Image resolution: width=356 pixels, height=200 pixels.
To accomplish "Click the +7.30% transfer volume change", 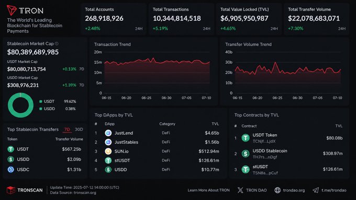I will point(296,29).
